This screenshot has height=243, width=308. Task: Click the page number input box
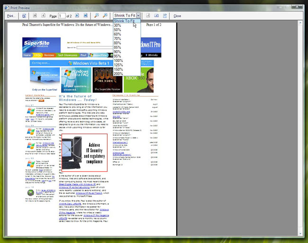point(62,16)
